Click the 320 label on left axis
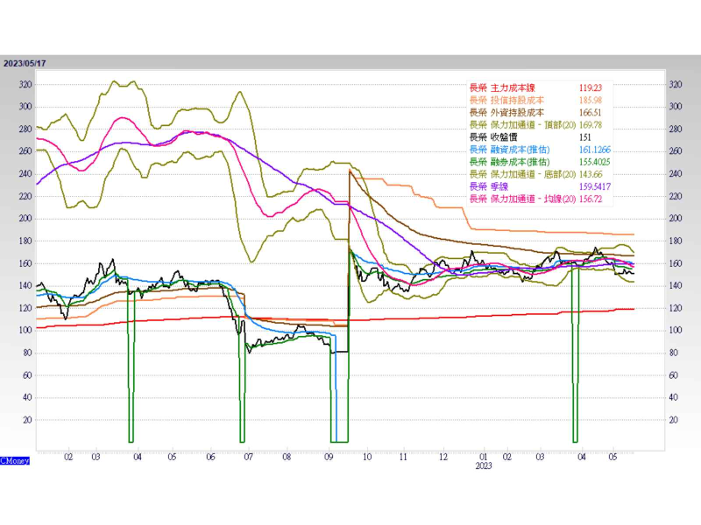 coord(25,85)
